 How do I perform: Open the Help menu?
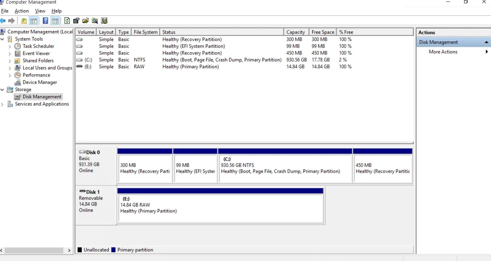[56, 11]
